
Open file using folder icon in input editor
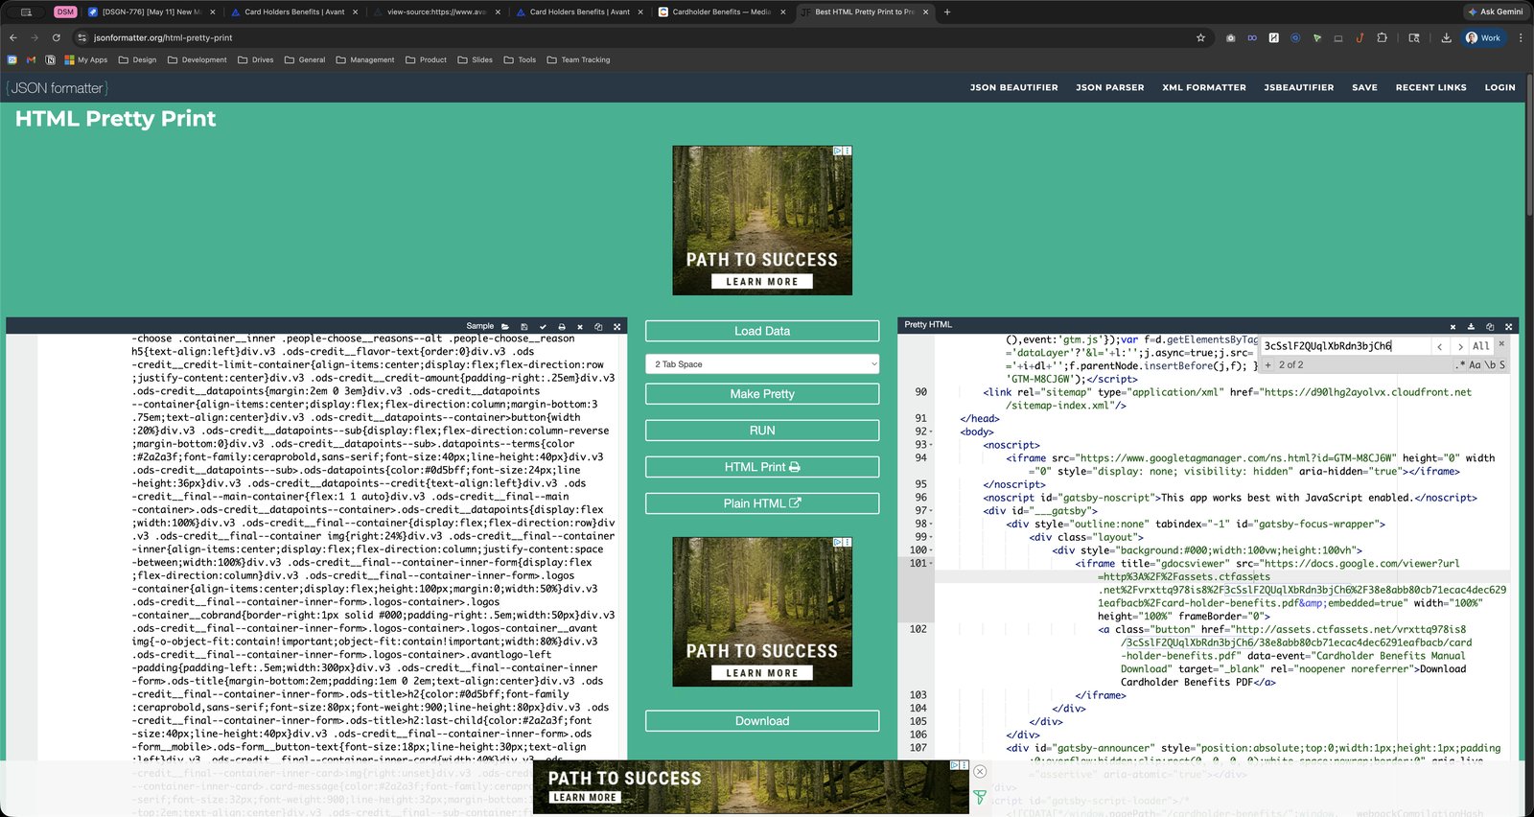coord(505,327)
